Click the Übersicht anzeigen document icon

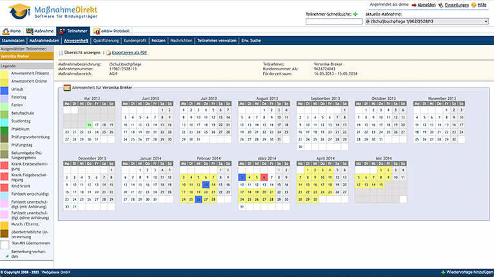click(x=61, y=53)
